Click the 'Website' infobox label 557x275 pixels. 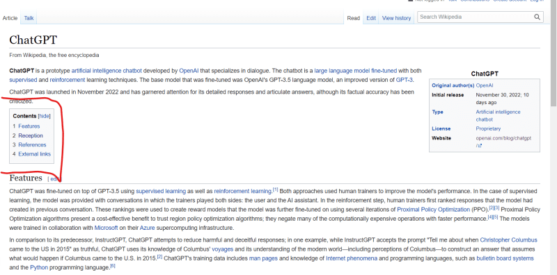coord(441,138)
